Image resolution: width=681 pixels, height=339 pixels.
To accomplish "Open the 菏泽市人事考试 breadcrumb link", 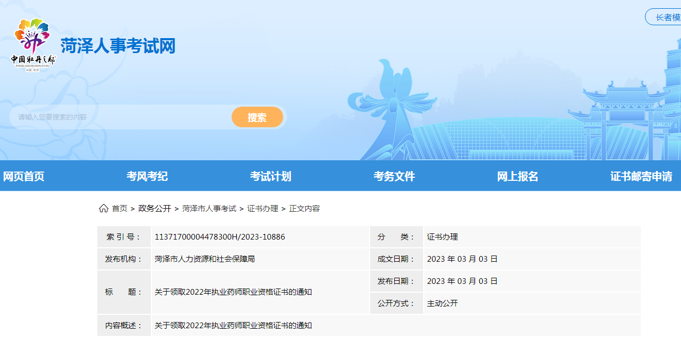I will point(209,208).
